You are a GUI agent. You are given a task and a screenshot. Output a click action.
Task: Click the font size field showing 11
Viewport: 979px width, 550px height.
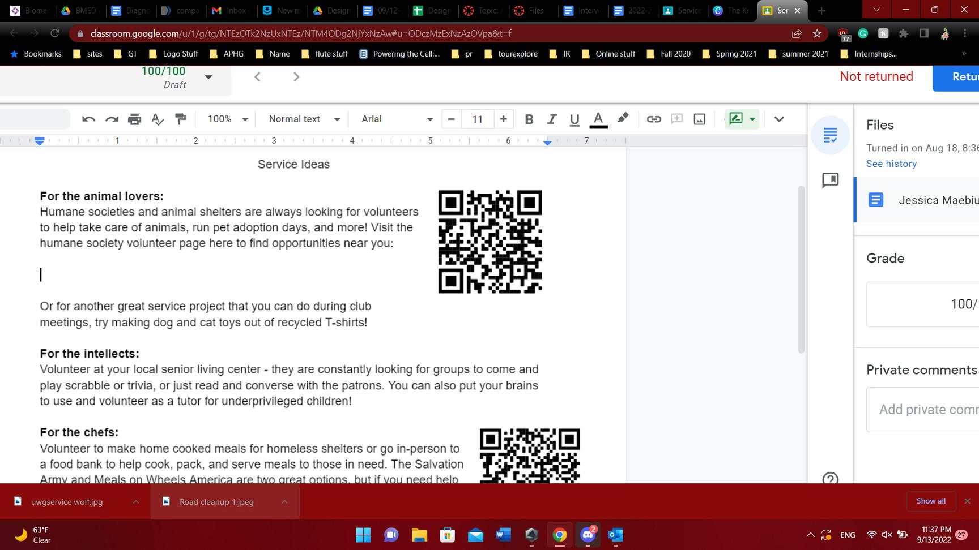pyautogui.click(x=477, y=119)
